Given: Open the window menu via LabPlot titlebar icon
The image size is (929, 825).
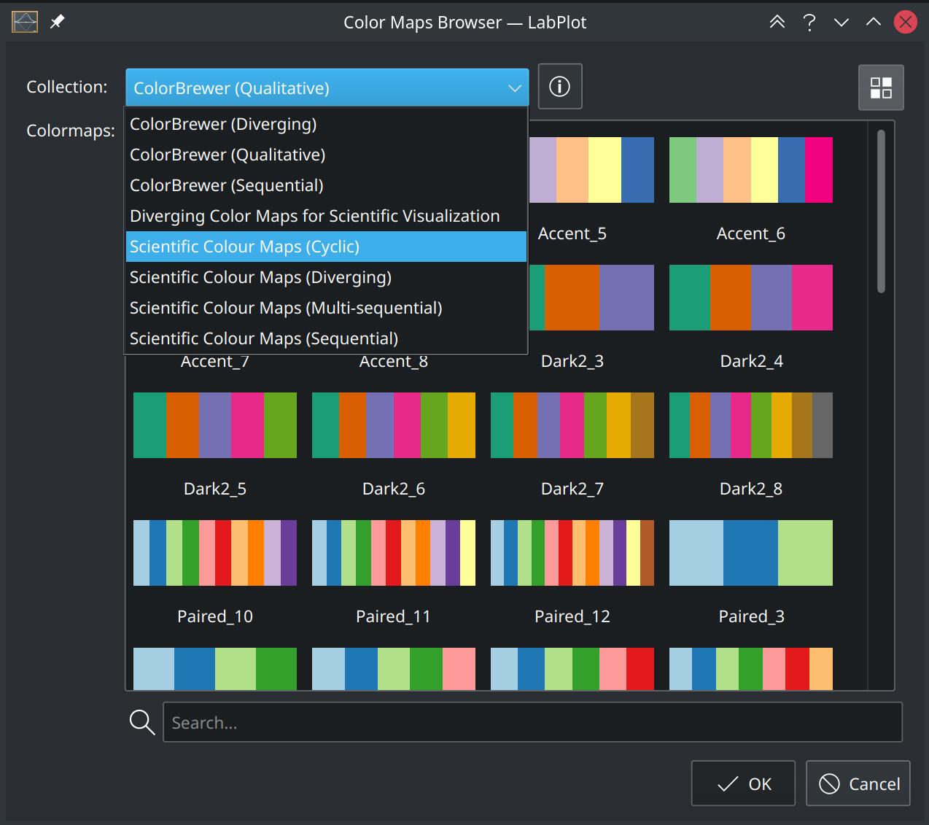Looking at the screenshot, I should (x=24, y=22).
